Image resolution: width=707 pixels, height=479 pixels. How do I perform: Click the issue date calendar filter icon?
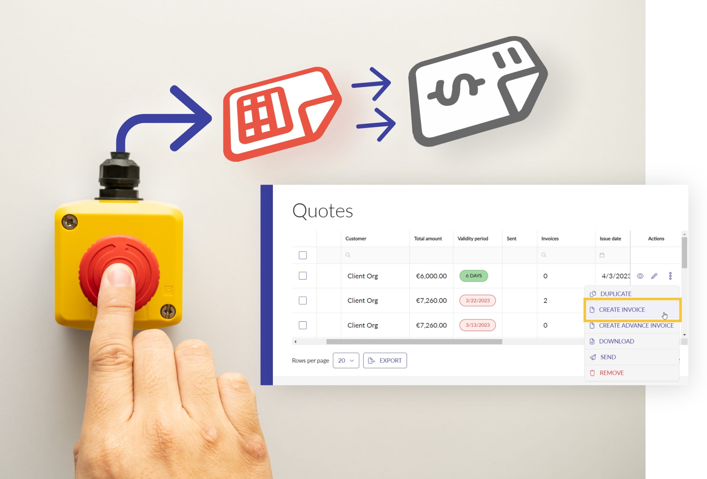(602, 255)
